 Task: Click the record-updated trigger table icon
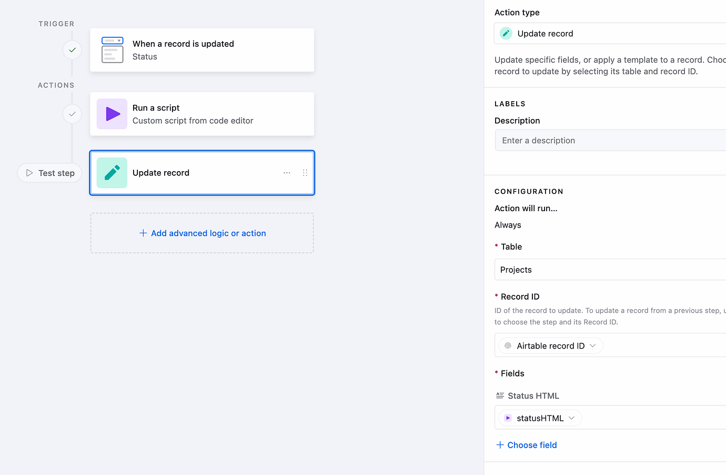(x=112, y=50)
